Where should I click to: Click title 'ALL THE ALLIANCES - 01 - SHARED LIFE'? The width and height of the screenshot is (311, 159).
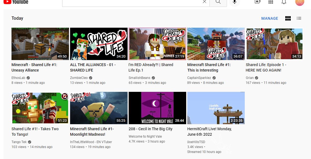point(93,67)
